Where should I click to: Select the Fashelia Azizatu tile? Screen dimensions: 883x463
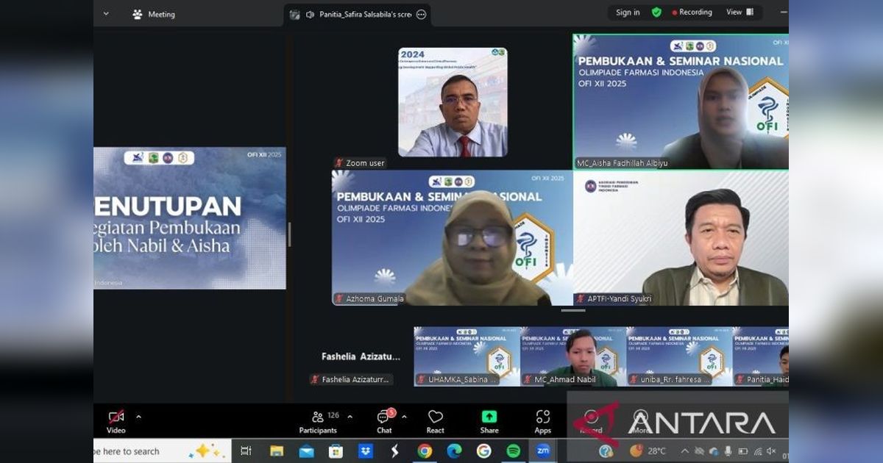pos(361,356)
